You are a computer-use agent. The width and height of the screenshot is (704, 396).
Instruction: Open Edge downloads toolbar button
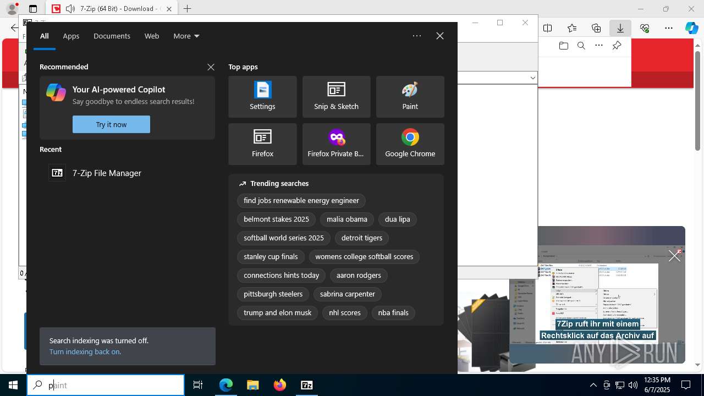pos(620,28)
